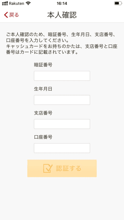Tap the キャッシュカード note sentence
Image resolution: width=124 pixels, height=220 pixels.
(62, 50)
